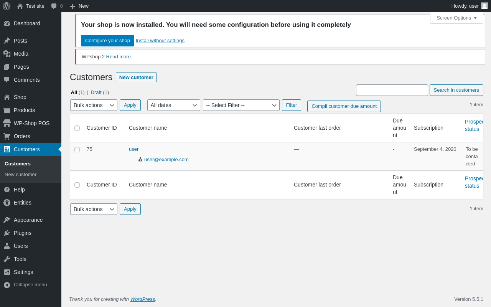Click the WP-Shop POS store icon
This screenshot has height=307, width=491.
pos(7,123)
